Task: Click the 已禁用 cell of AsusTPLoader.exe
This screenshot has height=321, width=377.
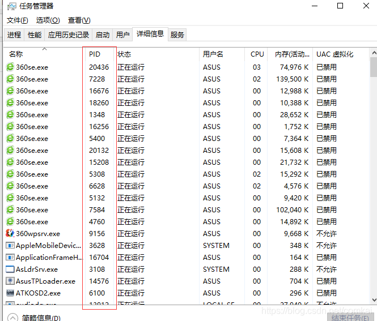Action: tap(327, 281)
